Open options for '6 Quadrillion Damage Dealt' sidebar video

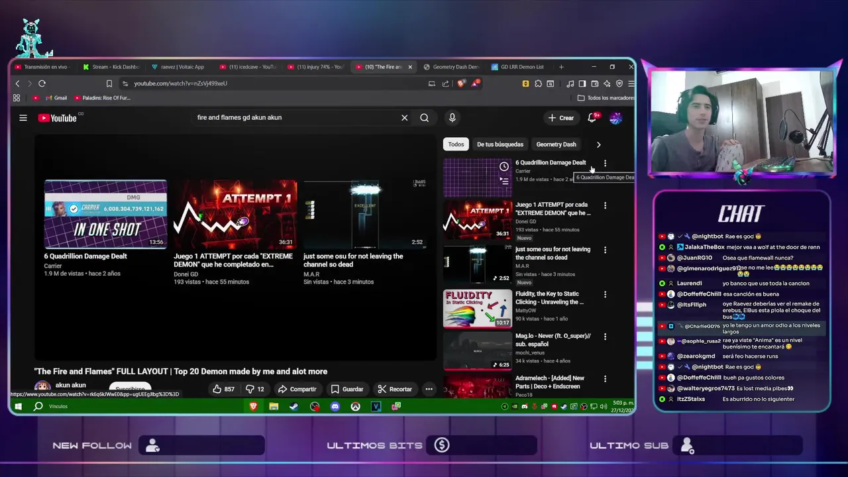(x=605, y=163)
